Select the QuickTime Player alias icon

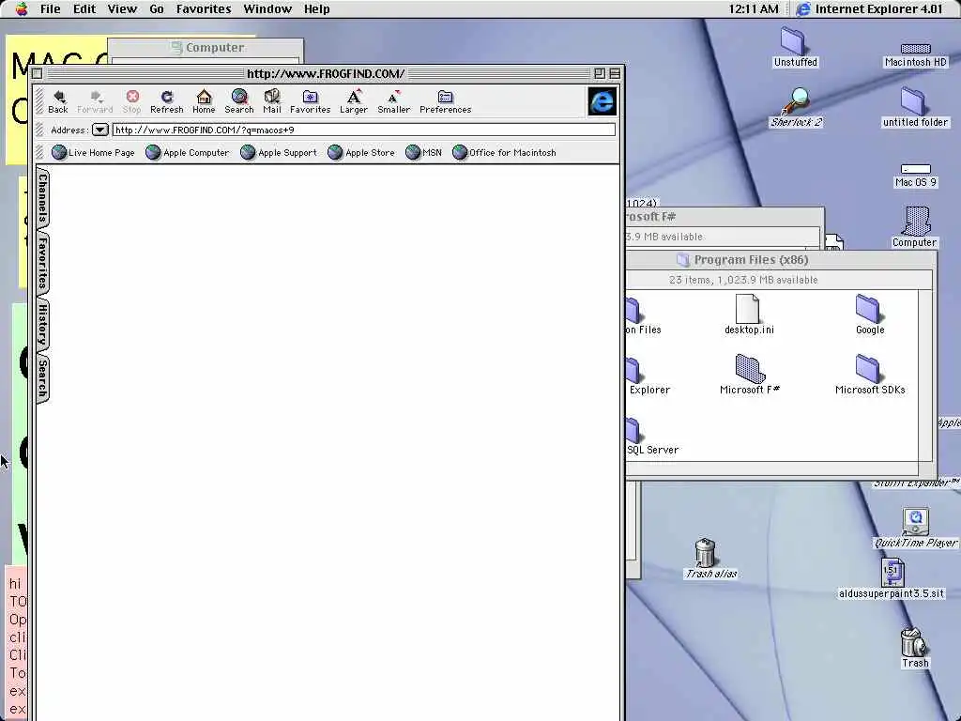pyautogui.click(x=915, y=529)
